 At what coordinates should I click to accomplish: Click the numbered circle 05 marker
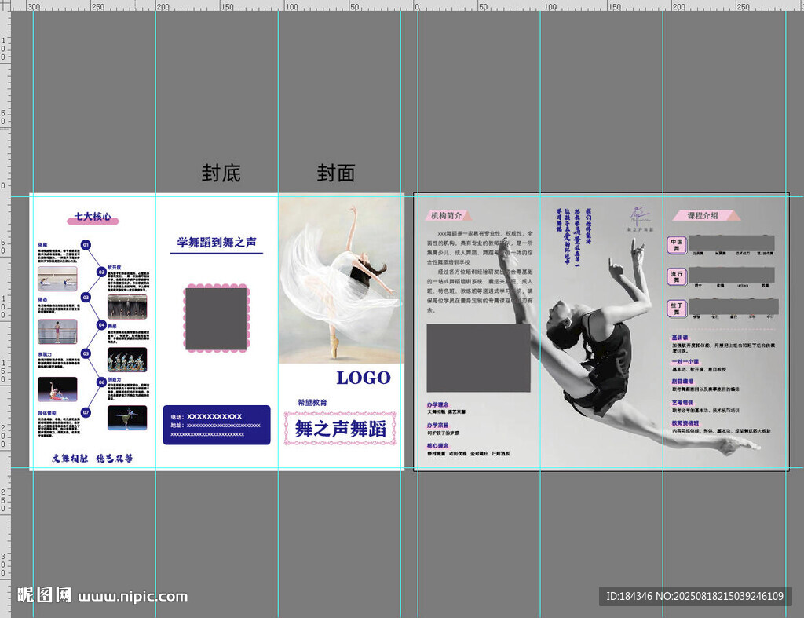click(86, 353)
